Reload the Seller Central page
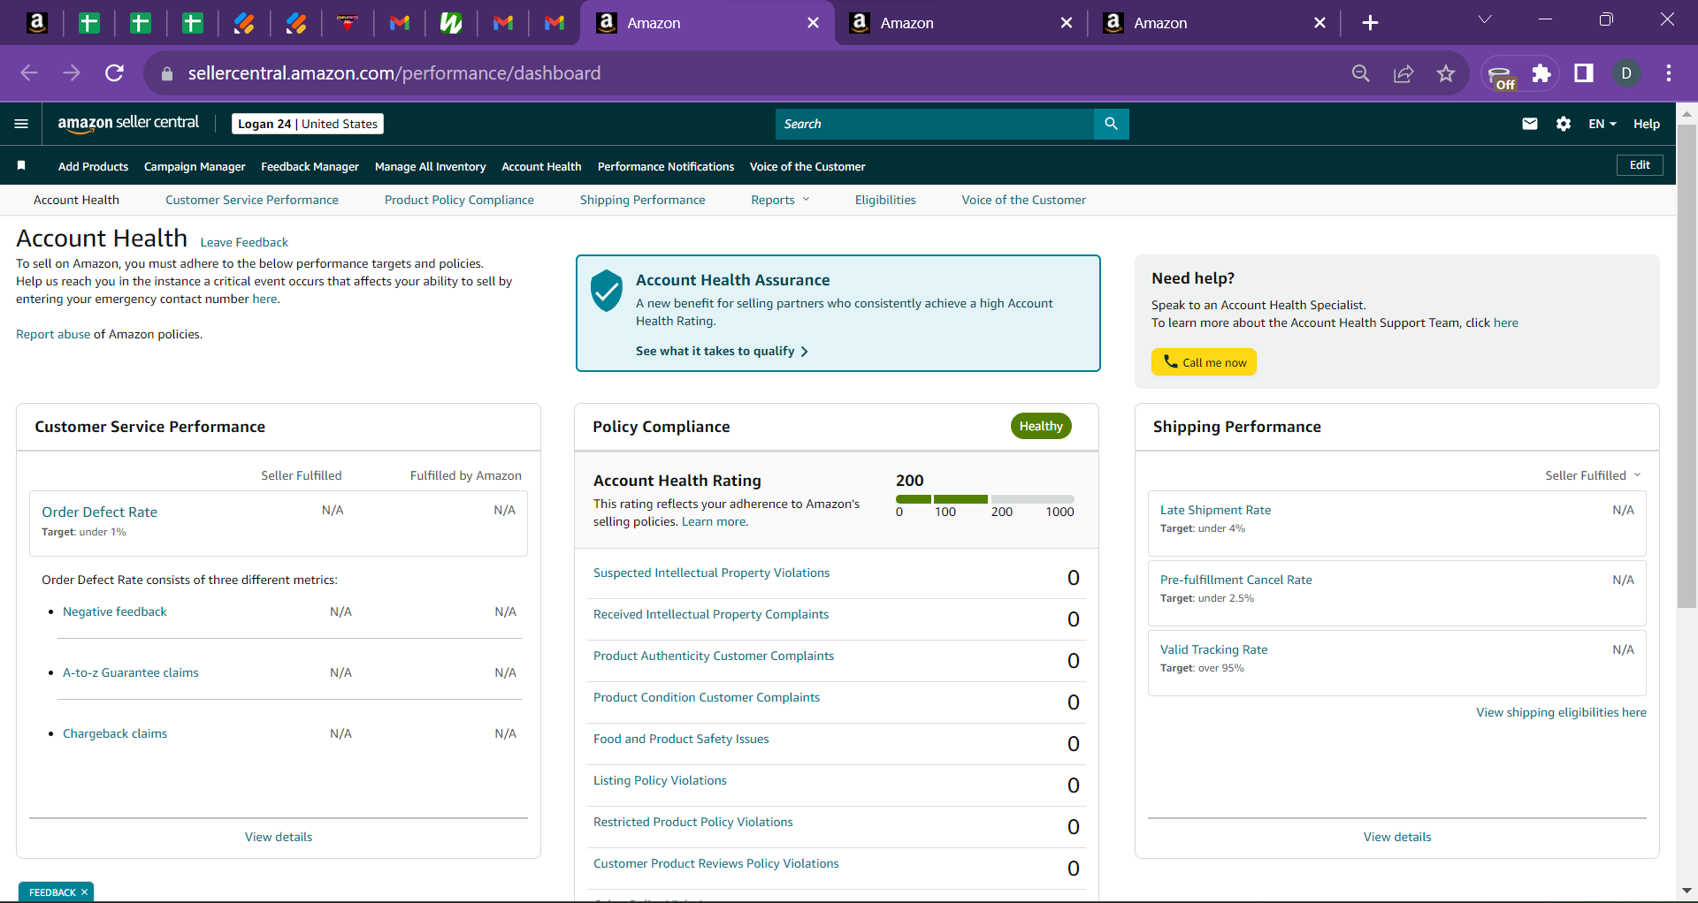Screen dimensions: 1698x903 [114, 73]
